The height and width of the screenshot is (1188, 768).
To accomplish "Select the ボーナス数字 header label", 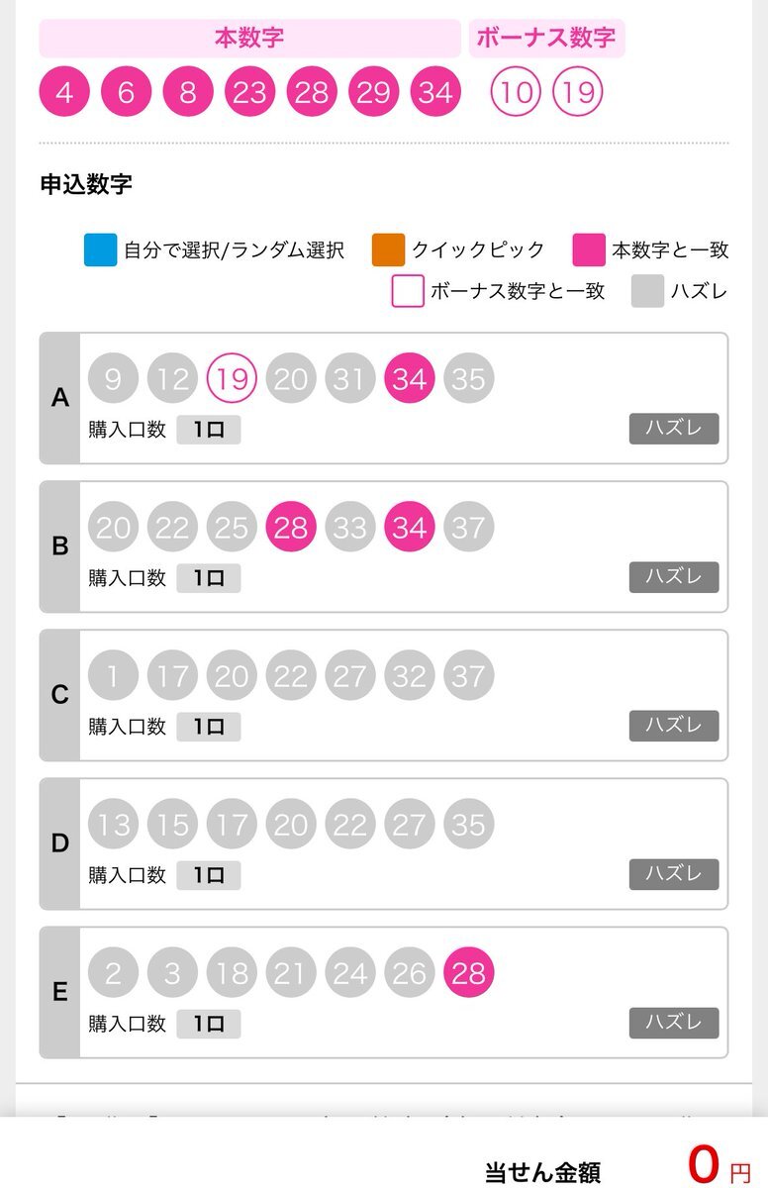I will tap(546, 39).
